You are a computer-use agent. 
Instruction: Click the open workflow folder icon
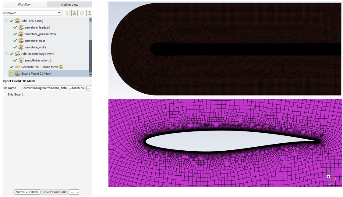tap(67, 13)
